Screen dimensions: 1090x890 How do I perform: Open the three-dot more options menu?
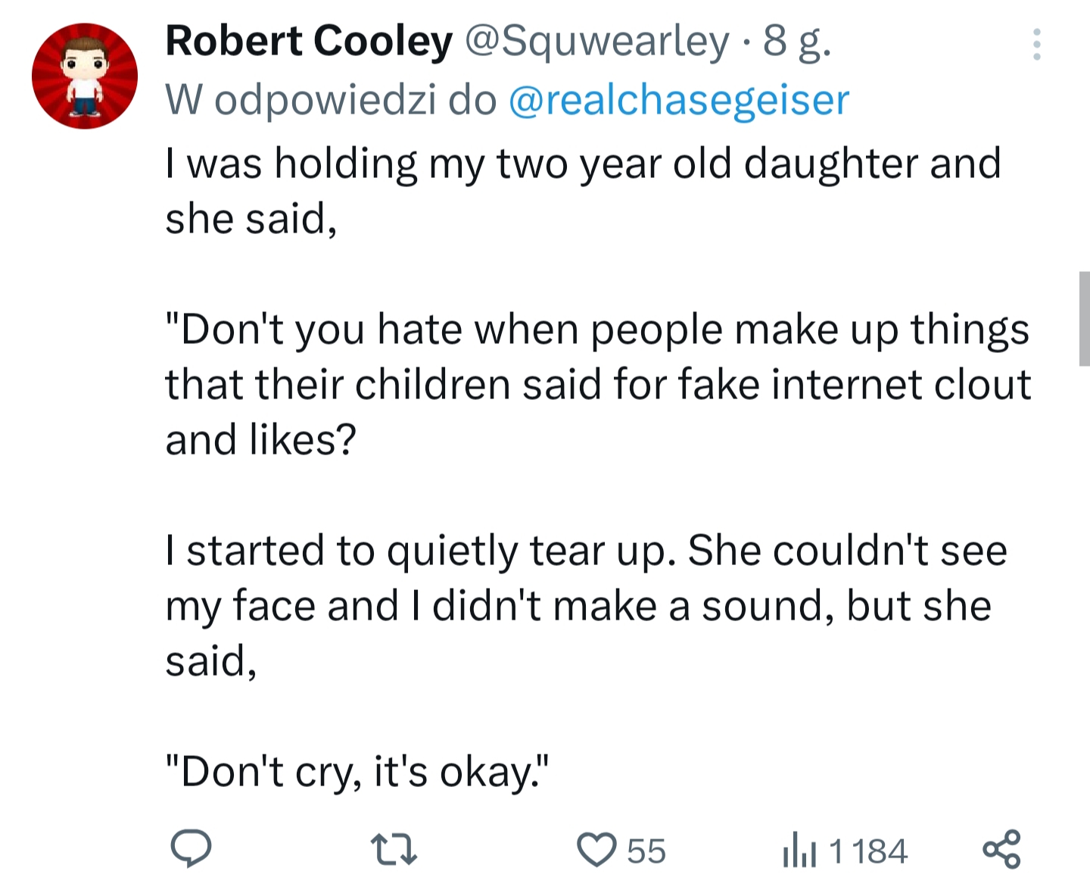tap(1037, 45)
